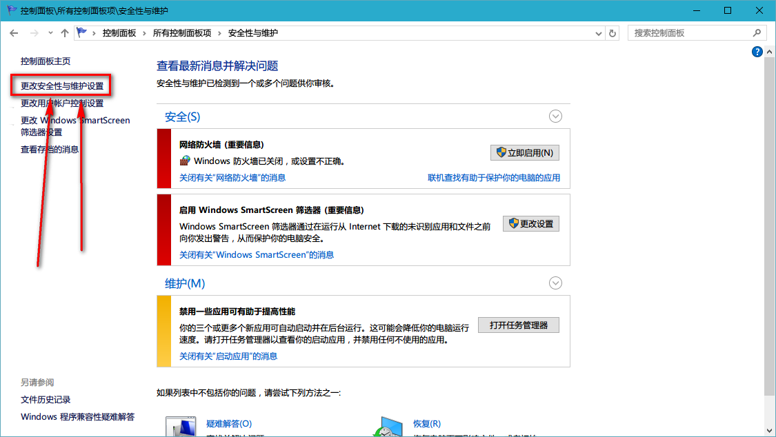Image resolution: width=776 pixels, height=437 pixels.
Task: Click the refresh button beside address bar
Action: 613,33
